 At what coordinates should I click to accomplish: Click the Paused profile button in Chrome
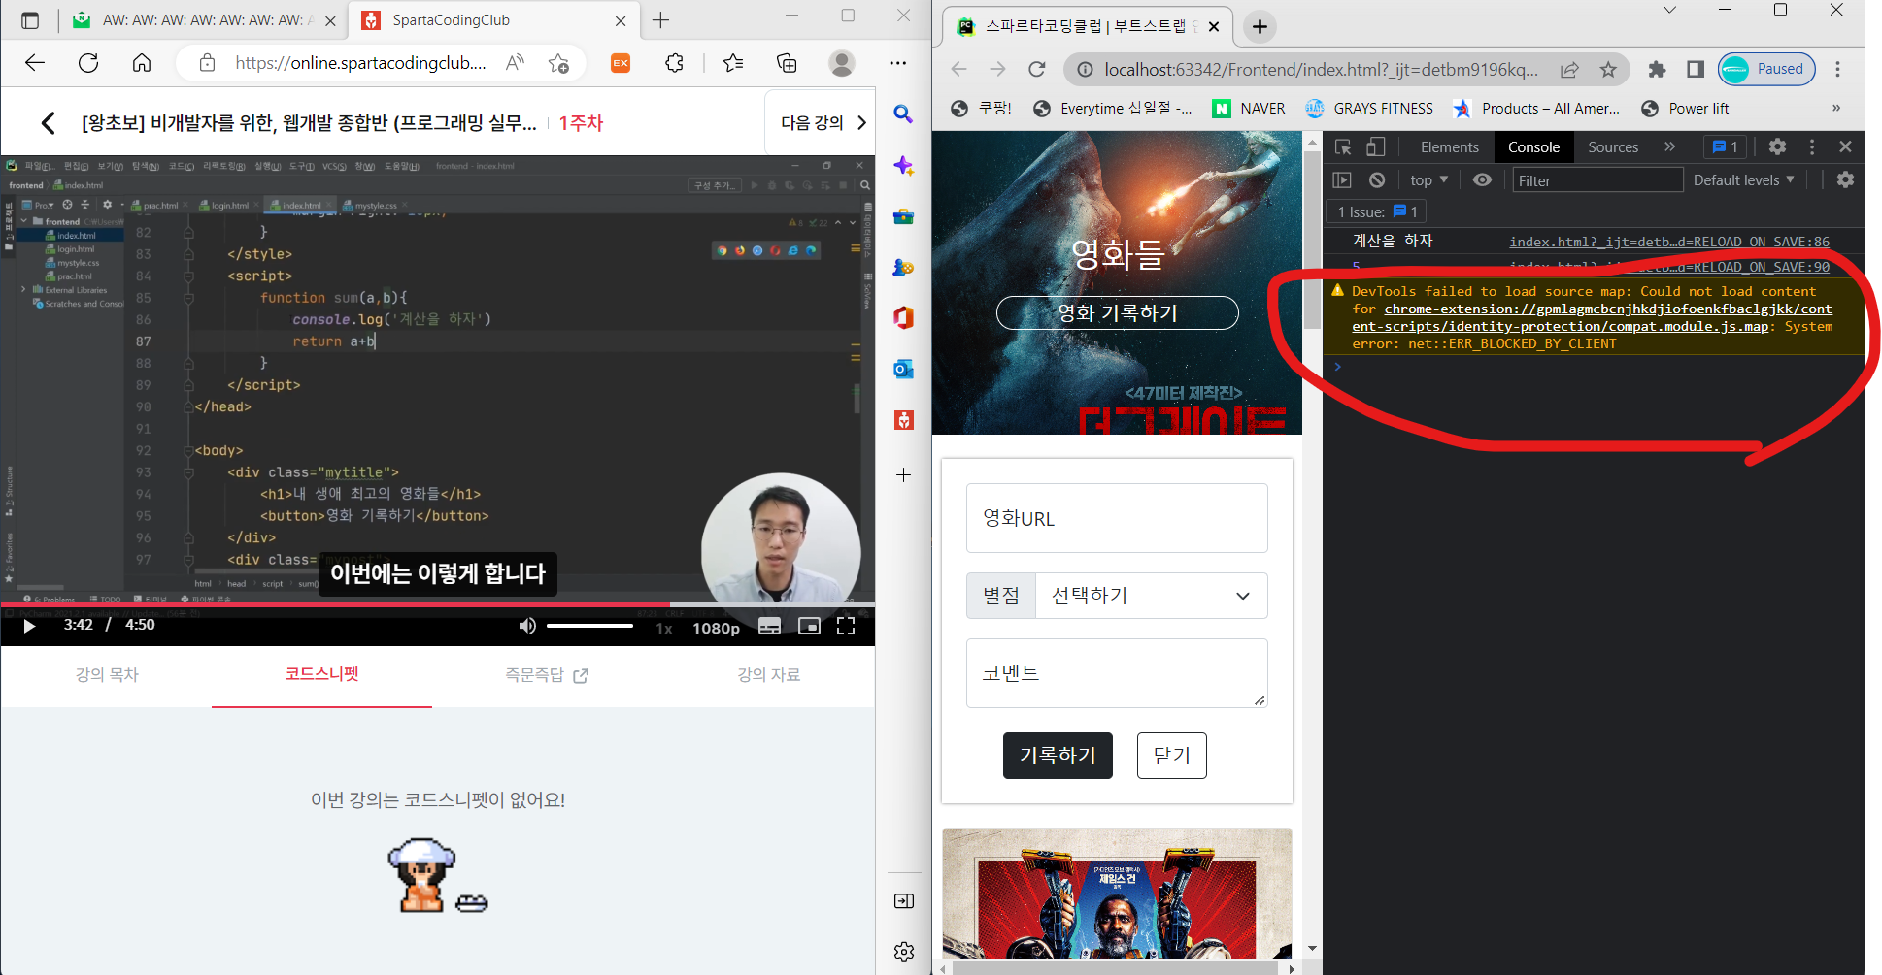(x=1766, y=69)
